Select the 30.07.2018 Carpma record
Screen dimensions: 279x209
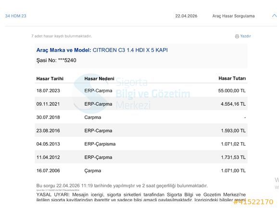click(141, 117)
